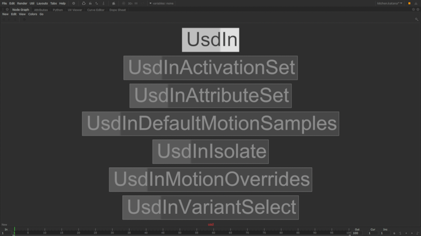The width and height of the screenshot is (421, 236).
Task: Switch to the Curve Editor tab
Action: pos(95,10)
